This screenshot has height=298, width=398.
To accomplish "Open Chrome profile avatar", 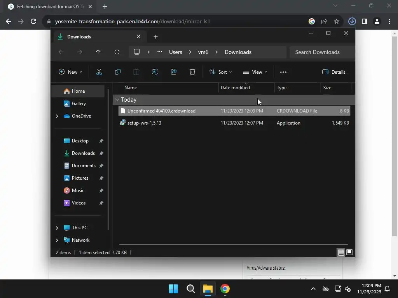I will pos(377,21).
